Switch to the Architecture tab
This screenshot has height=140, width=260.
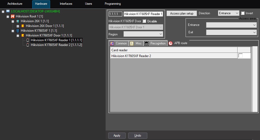pyautogui.click(x=15, y=4)
